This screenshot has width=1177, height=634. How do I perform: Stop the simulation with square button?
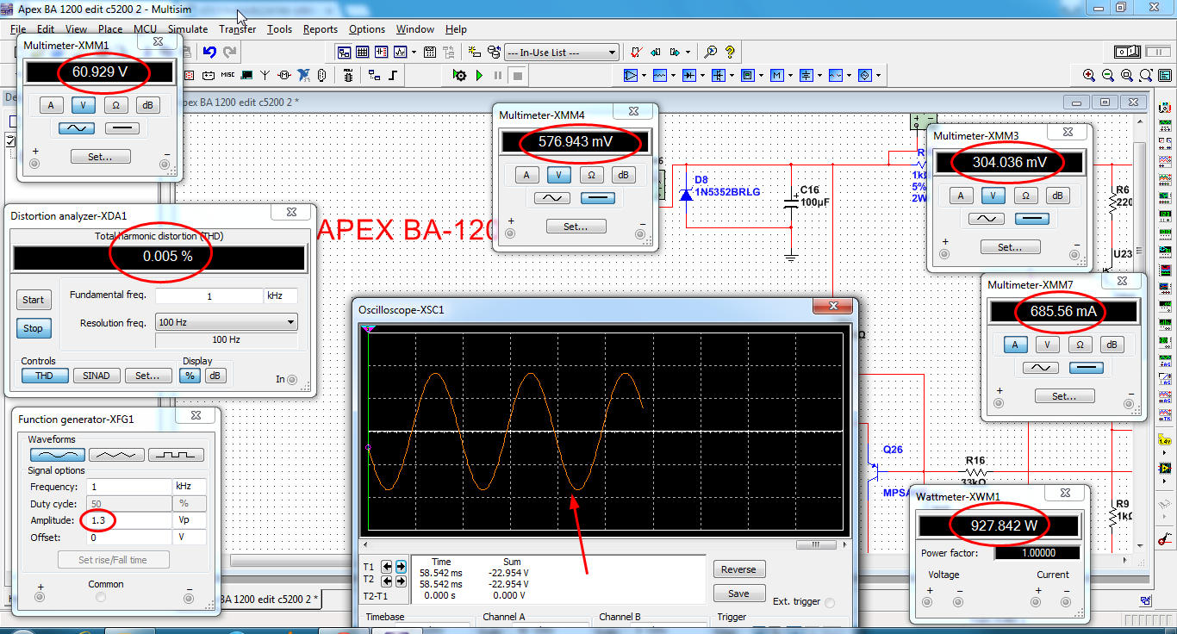coord(518,75)
